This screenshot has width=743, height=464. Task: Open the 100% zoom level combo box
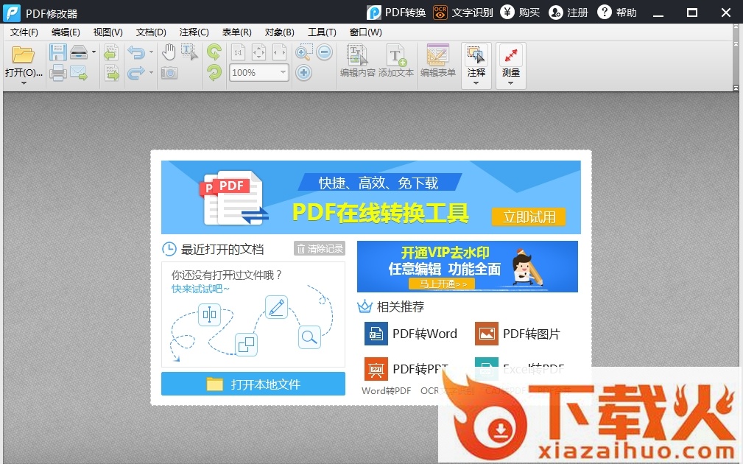[x=259, y=73]
